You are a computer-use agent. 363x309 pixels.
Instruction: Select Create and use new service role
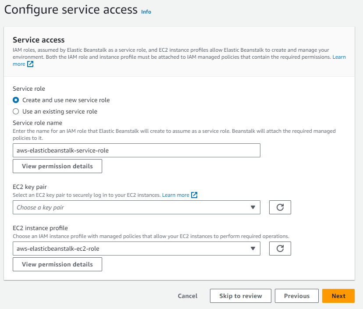click(x=16, y=100)
